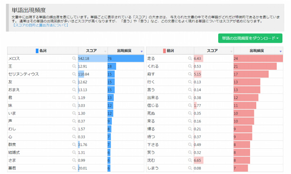
Task: Sort verb table by スコア column
Action: [214, 50]
